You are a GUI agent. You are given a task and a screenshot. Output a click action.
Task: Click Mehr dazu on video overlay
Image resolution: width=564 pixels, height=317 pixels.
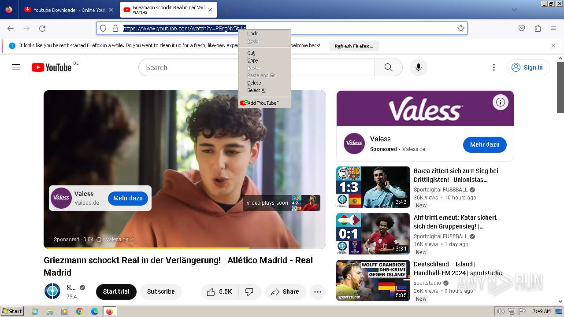(x=128, y=198)
